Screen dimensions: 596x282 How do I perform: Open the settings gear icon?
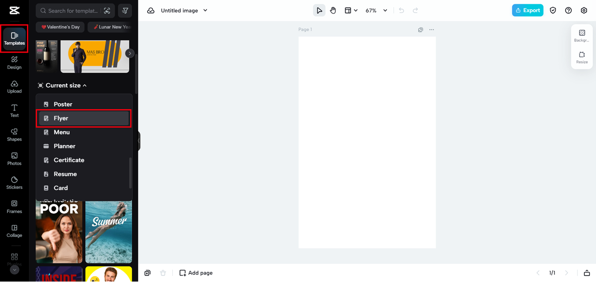[x=584, y=10]
